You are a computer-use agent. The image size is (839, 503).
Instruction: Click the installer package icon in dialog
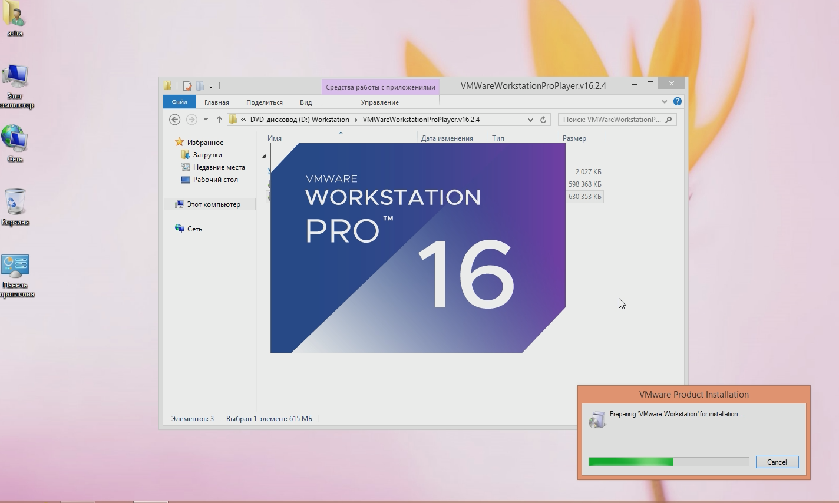point(597,419)
